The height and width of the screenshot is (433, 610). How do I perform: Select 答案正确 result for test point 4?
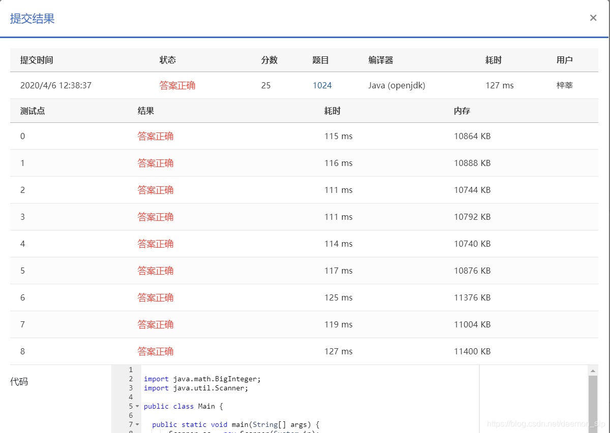156,244
